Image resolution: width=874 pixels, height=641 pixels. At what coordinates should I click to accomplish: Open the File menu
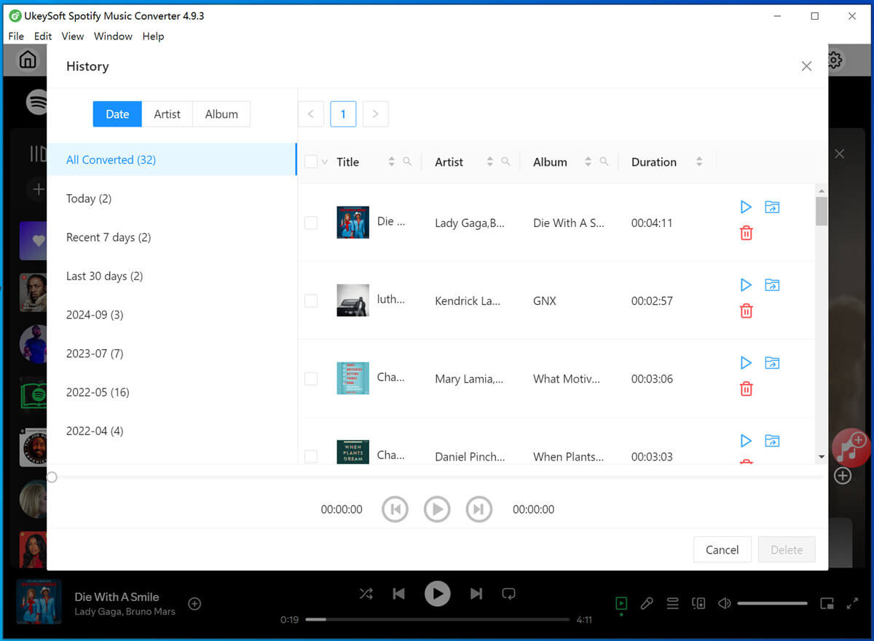16,36
